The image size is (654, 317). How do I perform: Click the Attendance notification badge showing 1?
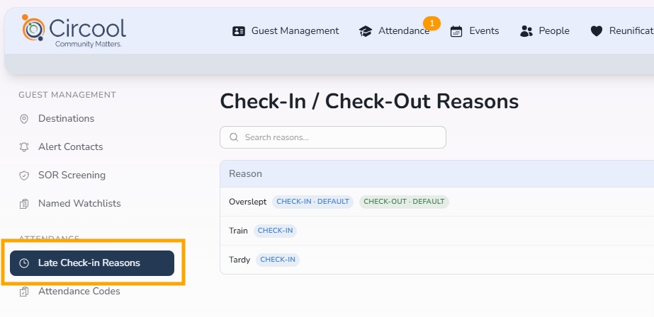point(432,23)
